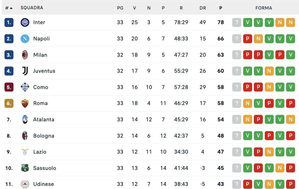The image size is (299, 189).
Task: Click the Bologna club logo
Action: (x=25, y=136)
